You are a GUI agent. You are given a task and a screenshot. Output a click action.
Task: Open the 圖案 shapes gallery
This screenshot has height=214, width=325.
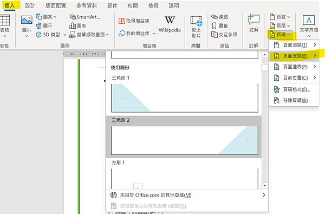tap(46, 17)
